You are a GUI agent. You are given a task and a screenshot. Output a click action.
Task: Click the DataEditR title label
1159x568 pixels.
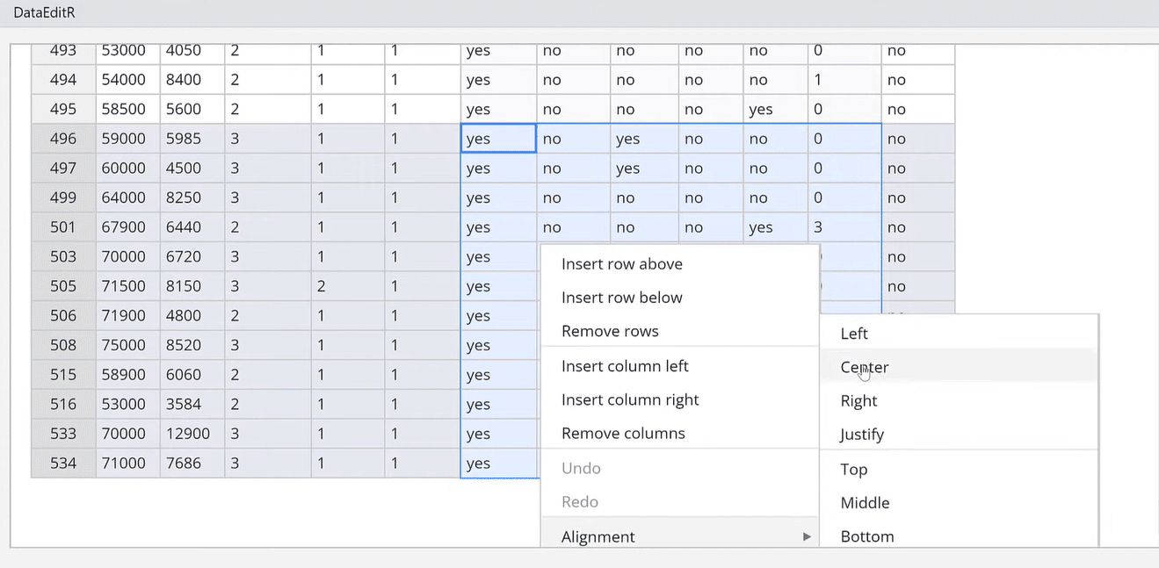click(44, 12)
